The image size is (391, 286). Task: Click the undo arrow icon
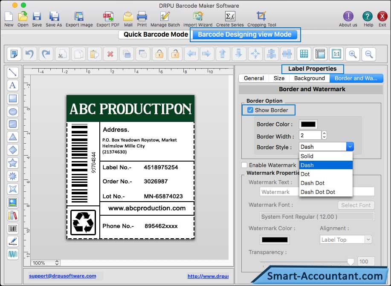30,54
